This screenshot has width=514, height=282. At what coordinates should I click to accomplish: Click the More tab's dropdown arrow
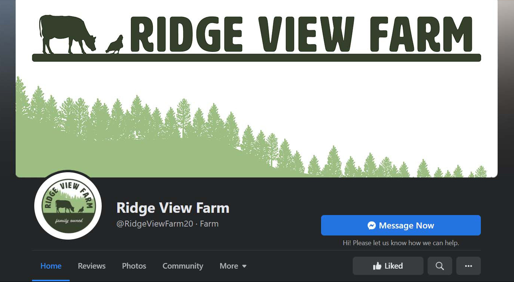tap(244, 266)
